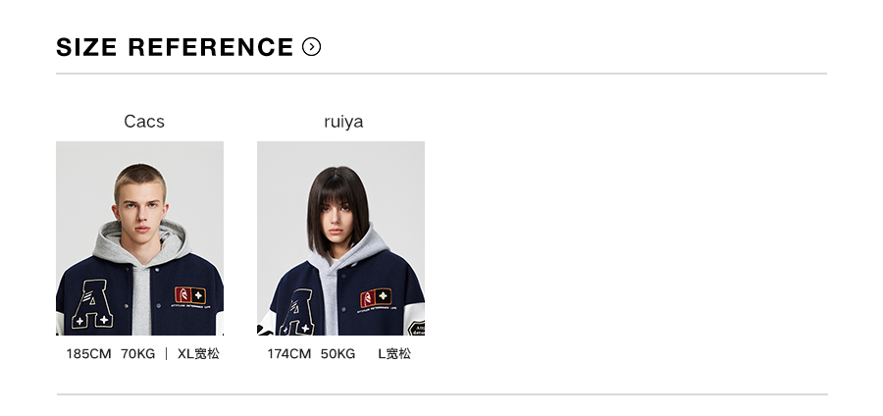Click the red chest logo on ruiya's jacket
883x416 pixels.
click(x=376, y=298)
